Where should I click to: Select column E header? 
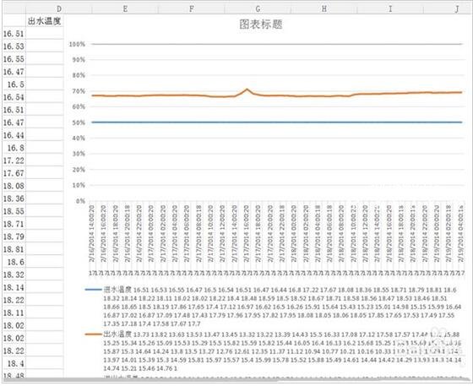tap(125, 9)
